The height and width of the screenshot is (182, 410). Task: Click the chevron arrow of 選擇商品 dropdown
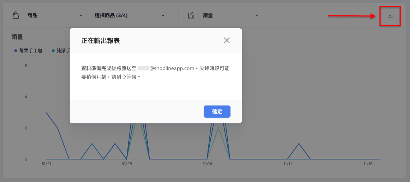pyautogui.click(x=163, y=15)
